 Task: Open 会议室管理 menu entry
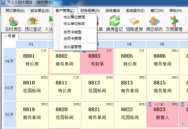click(75, 47)
